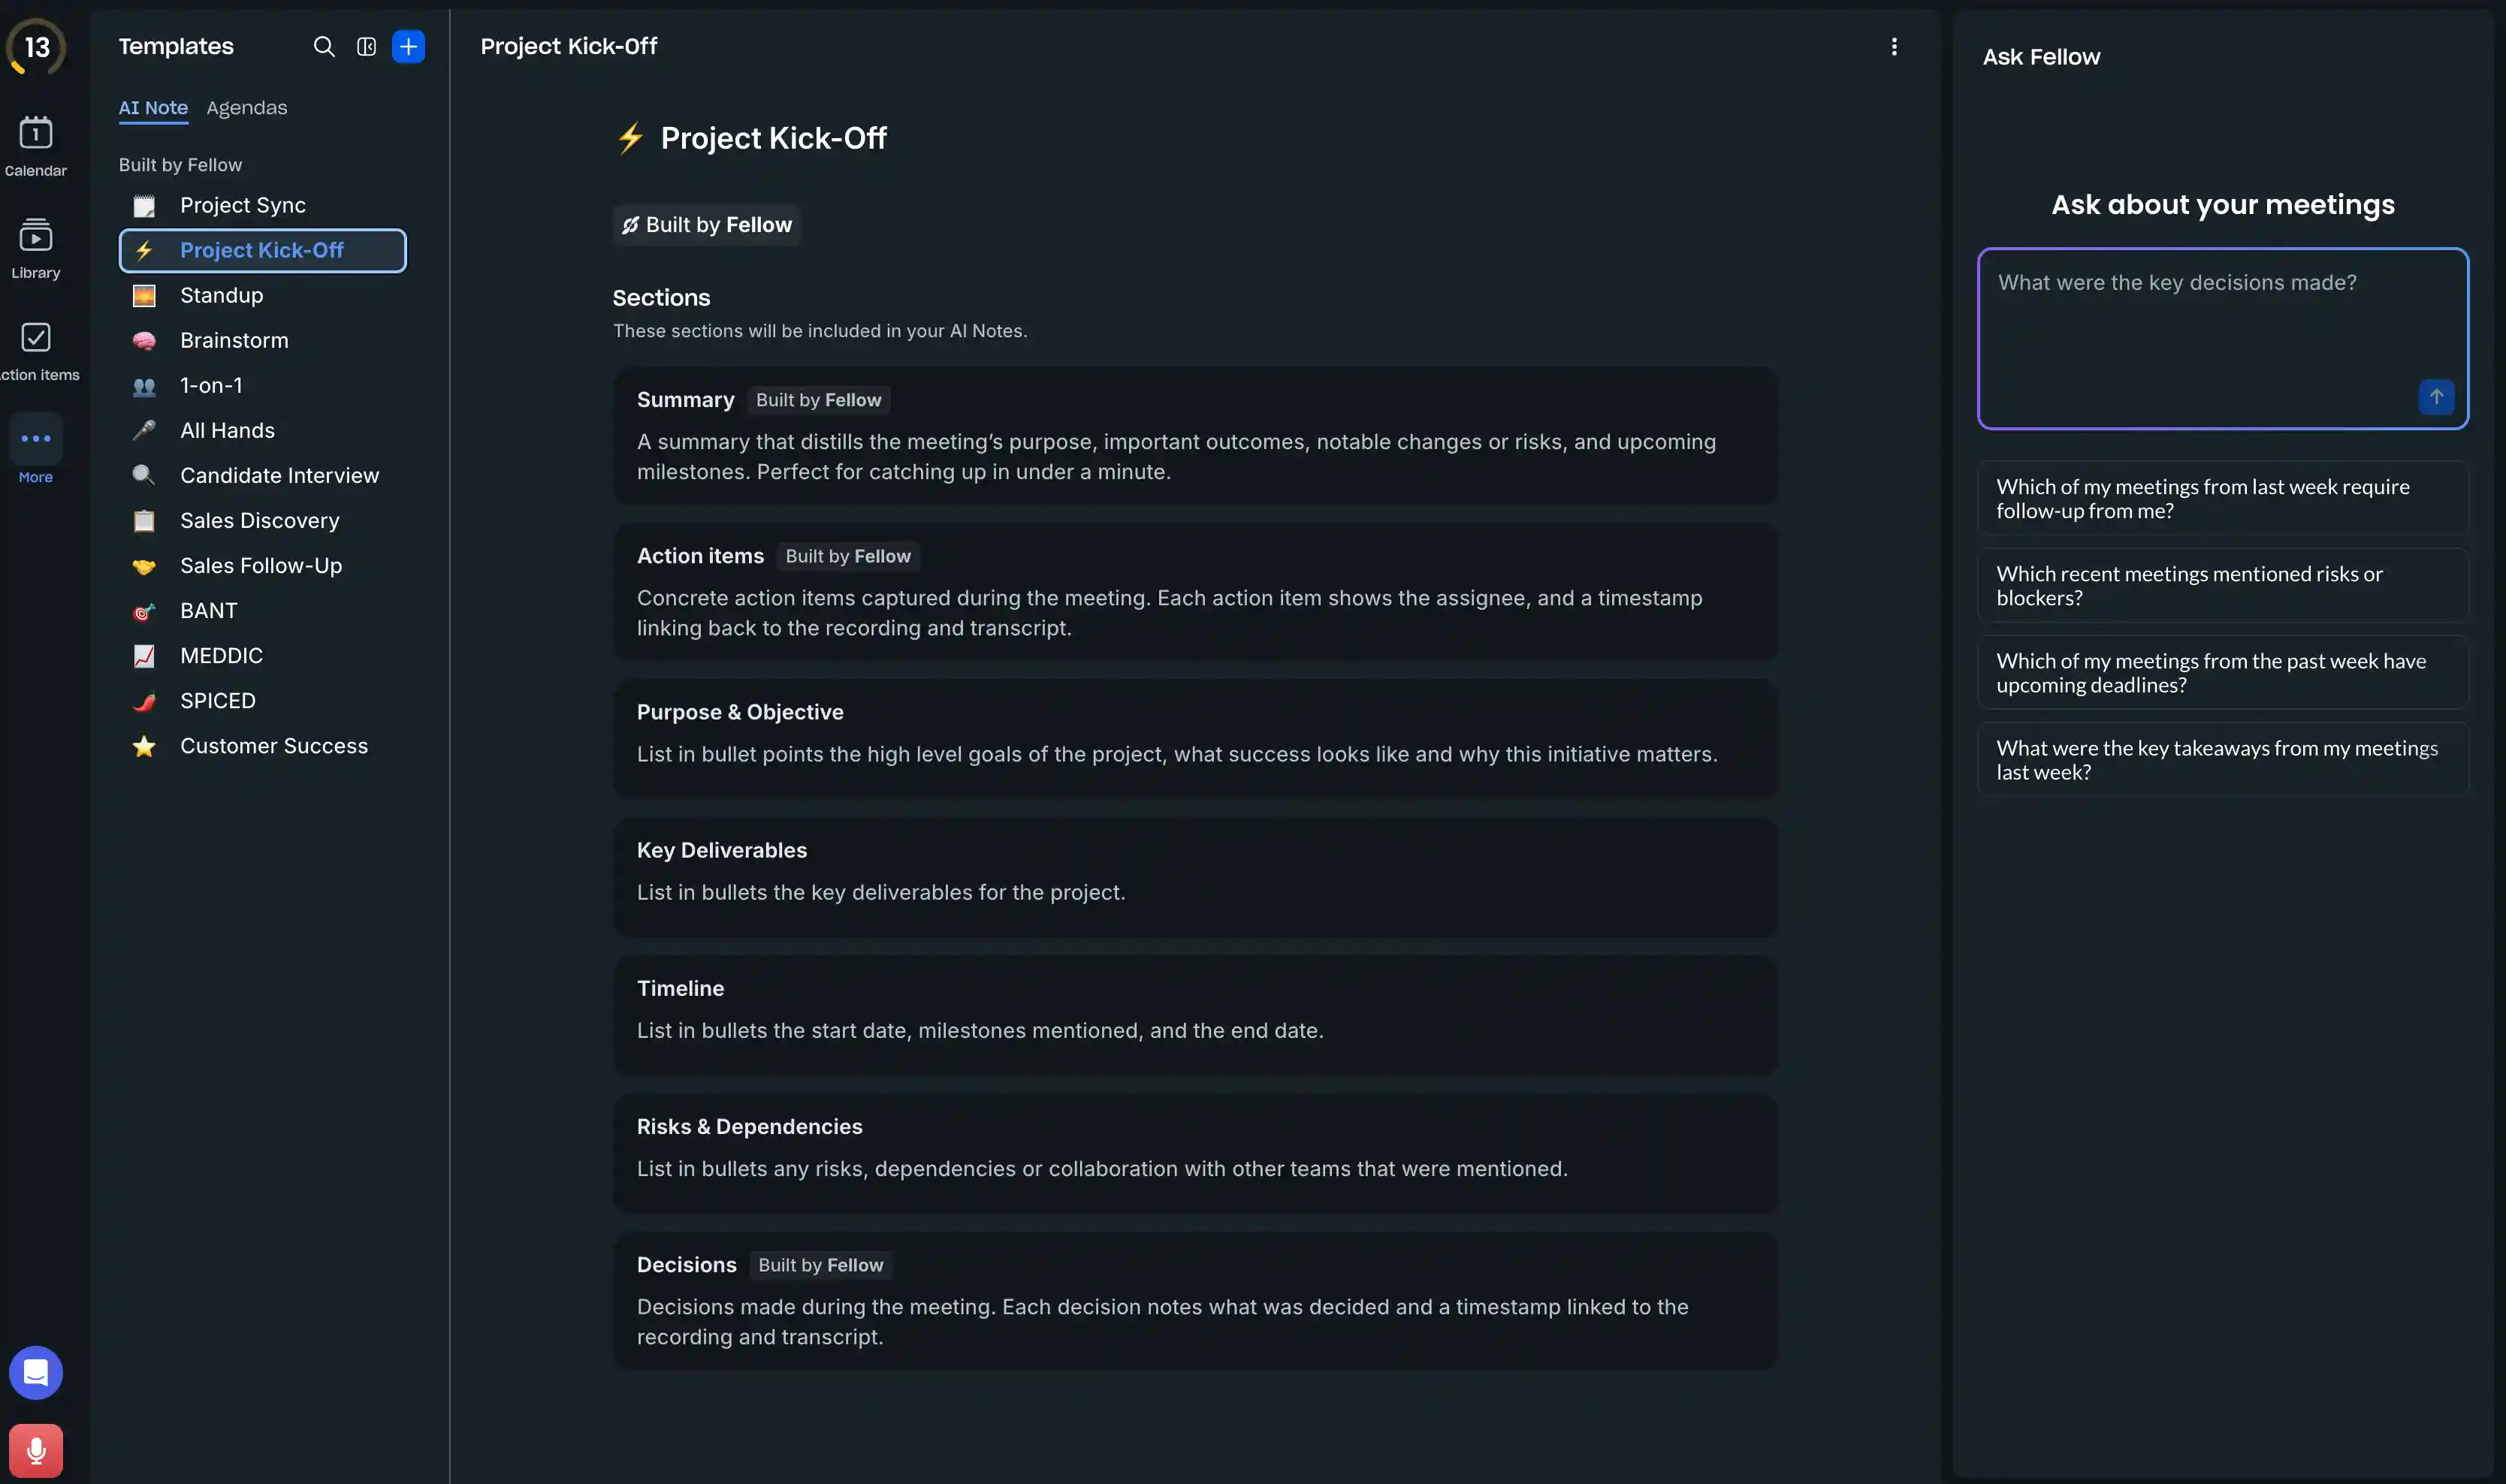Viewport: 2506px width, 1484px height.
Task: Open the Customer Success template
Action: point(273,745)
